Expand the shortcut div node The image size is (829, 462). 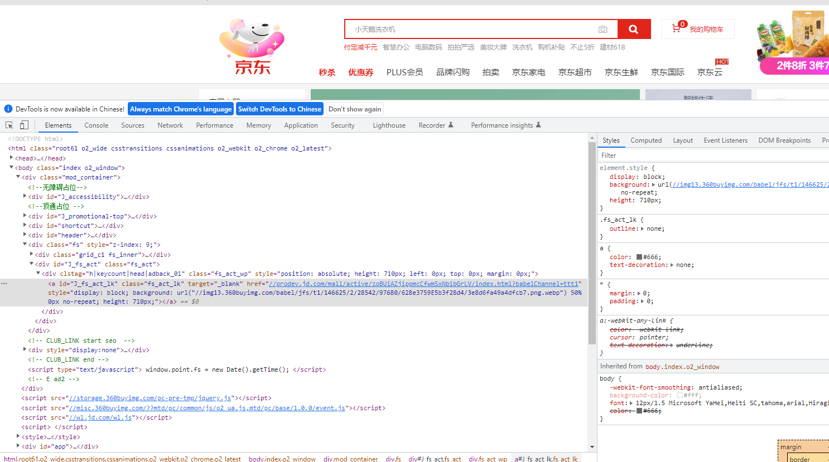(25, 225)
